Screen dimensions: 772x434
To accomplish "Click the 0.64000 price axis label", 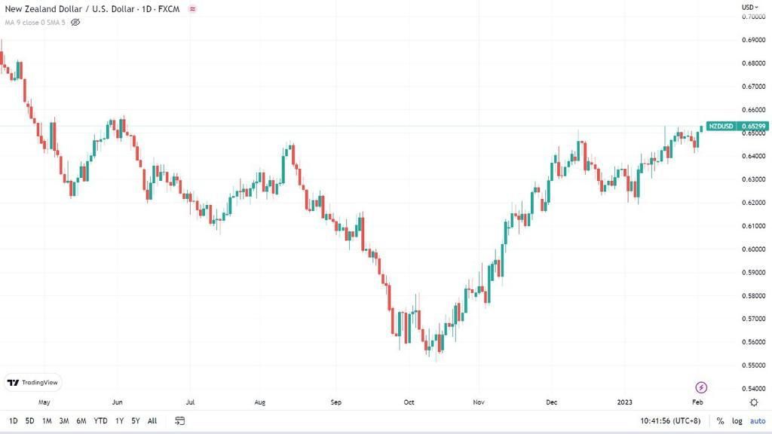I will point(754,156).
